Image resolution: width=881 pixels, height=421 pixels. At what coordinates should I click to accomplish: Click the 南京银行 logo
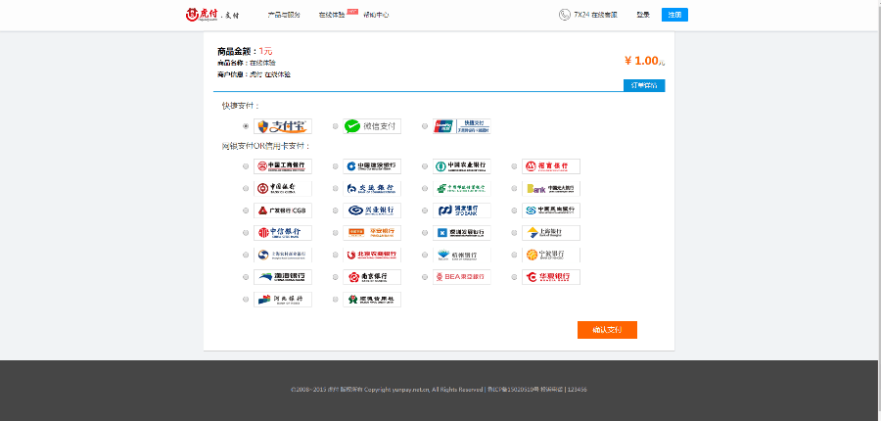[x=372, y=277]
